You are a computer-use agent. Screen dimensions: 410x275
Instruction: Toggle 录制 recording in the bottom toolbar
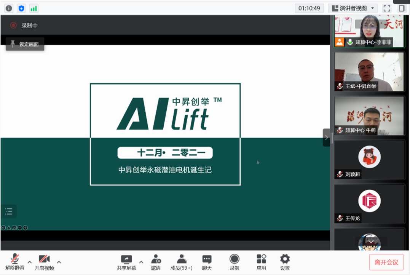coord(234,262)
